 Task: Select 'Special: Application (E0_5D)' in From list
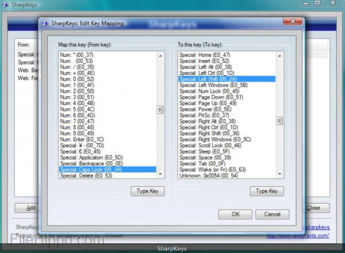click(108, 158)
